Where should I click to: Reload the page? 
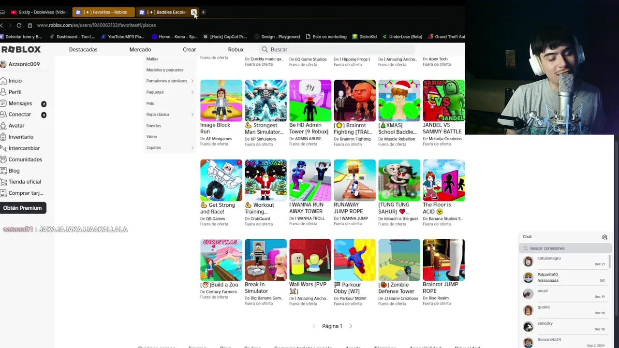19,25
